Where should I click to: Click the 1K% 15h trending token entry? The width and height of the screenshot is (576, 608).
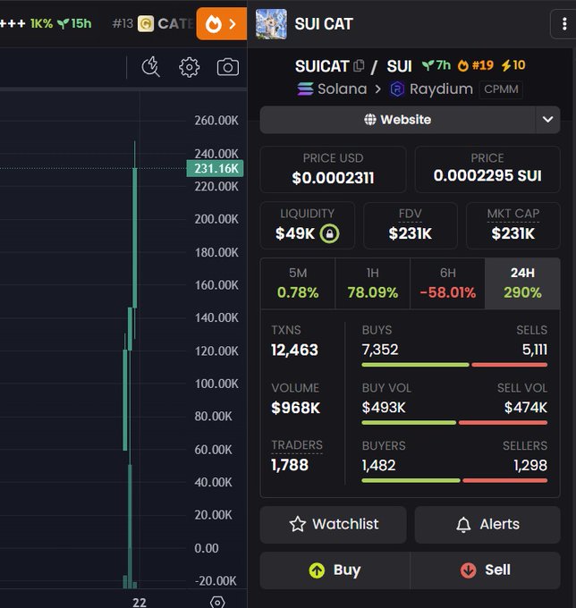pos(46,23)
